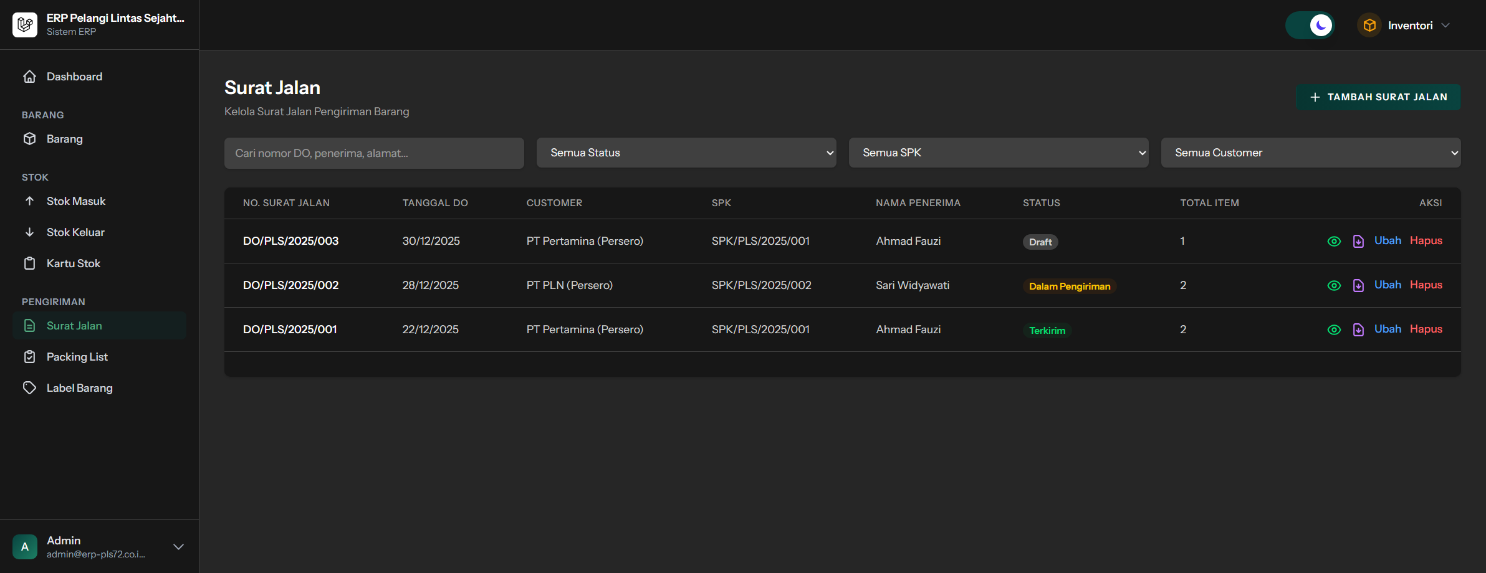This screenshot has height=573, width=1486.
Task: Open Stok Keluar from the sidebar
Action: [75, 232]
